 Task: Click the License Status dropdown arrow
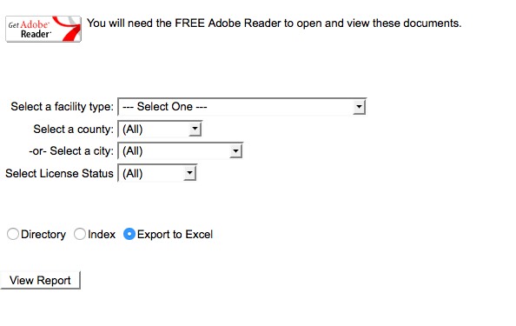click(x=189, y=173)
